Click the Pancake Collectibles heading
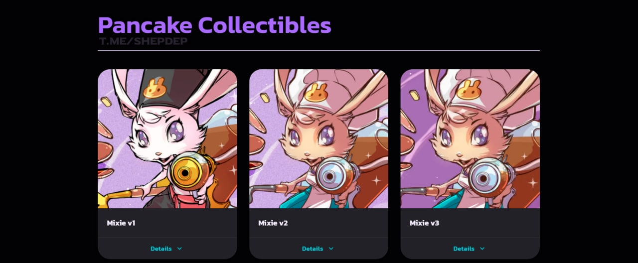This screenshot has width=638, height=263. click(x=214, y=25)
